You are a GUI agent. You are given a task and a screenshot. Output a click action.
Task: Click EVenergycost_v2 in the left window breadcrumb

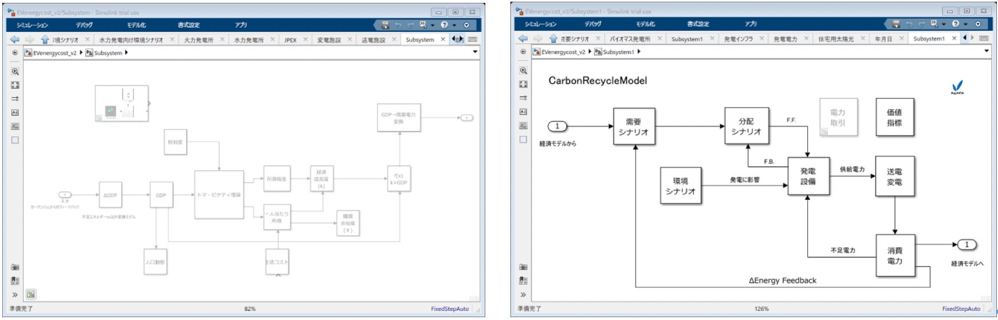pyautogui.click(x=54, y=52)
